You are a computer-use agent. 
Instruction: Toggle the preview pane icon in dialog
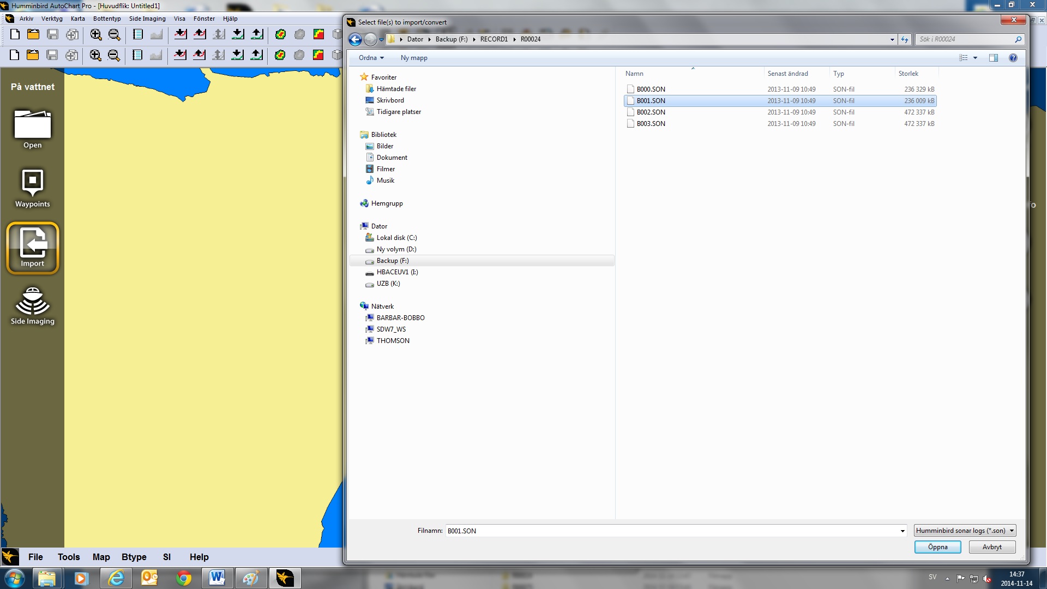[994, 58]
